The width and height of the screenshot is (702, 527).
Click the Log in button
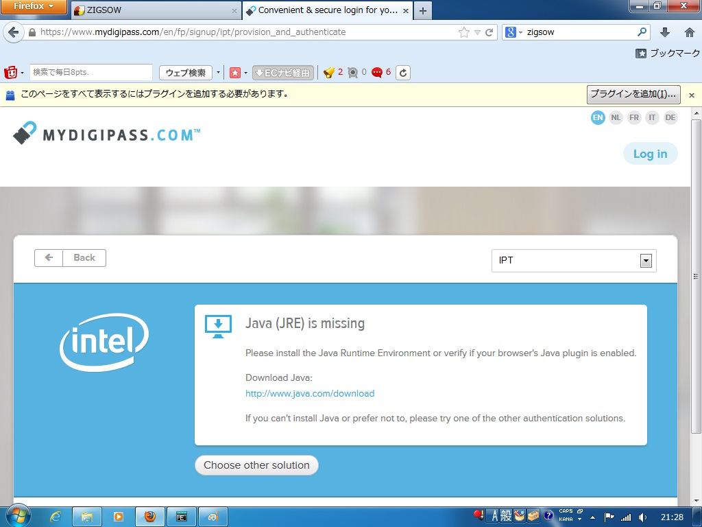[650, 154]
